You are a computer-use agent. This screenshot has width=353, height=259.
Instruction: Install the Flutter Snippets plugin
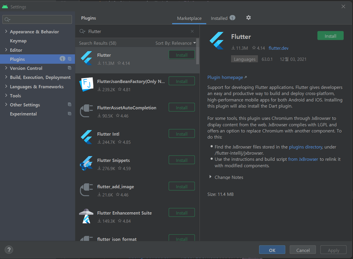182,160
